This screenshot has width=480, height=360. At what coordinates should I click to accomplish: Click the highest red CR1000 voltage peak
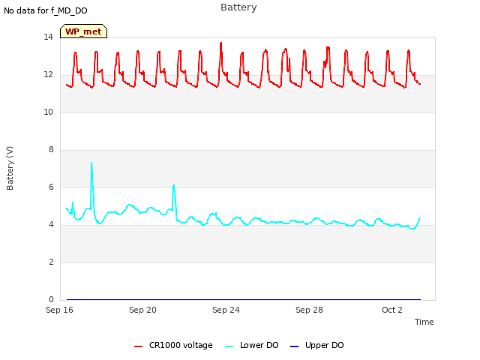(221, 43)
